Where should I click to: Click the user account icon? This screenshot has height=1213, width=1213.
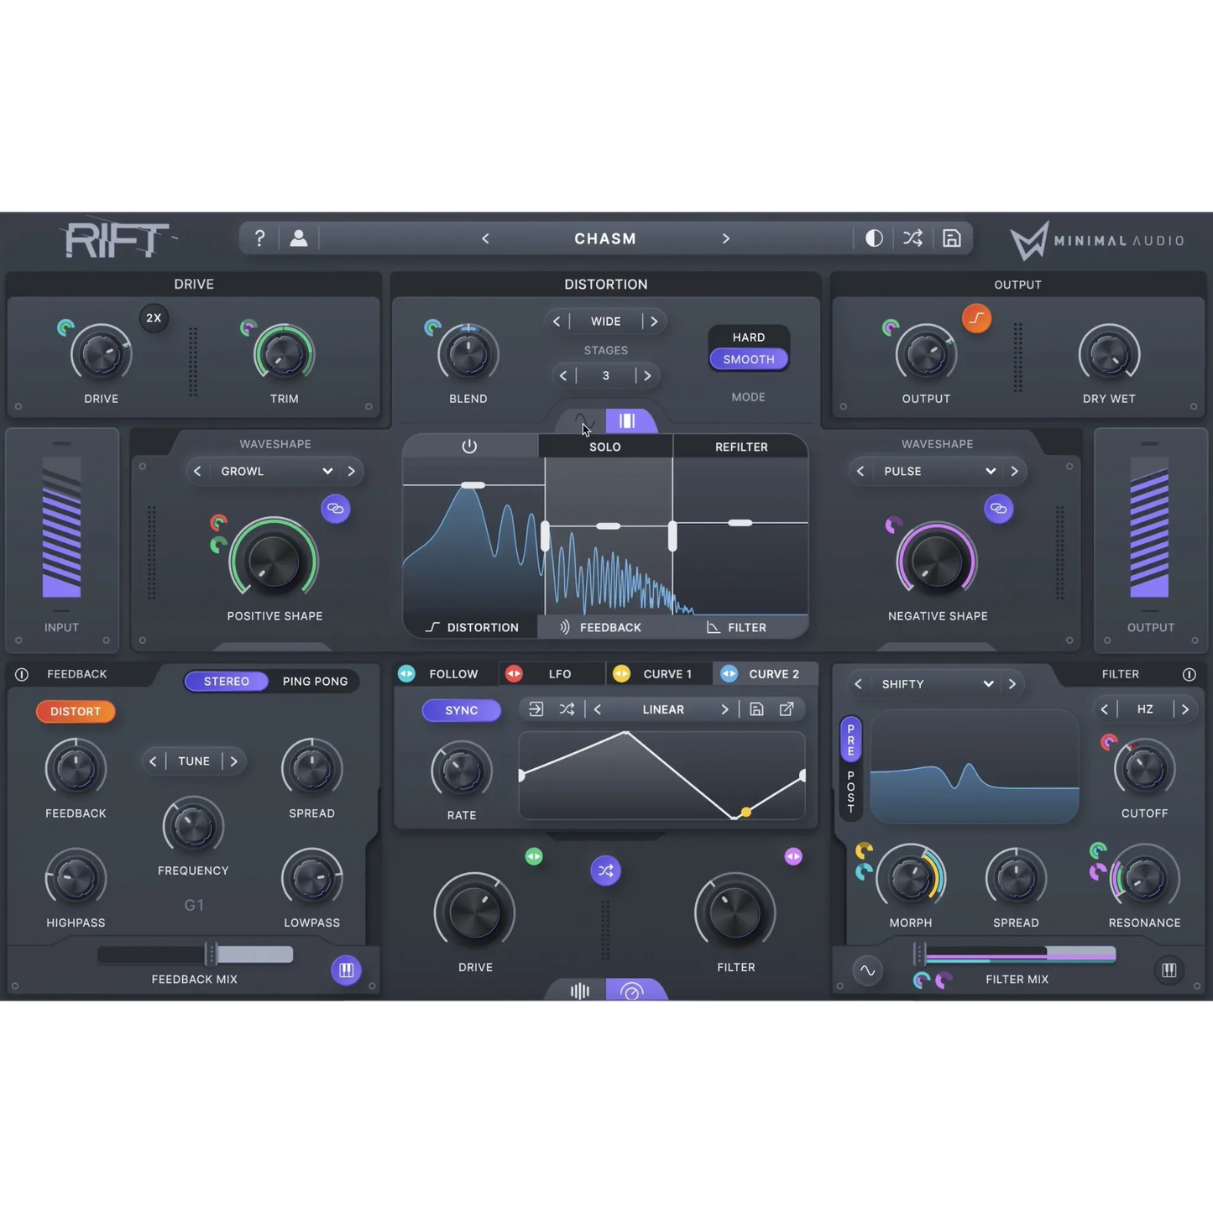299,238
